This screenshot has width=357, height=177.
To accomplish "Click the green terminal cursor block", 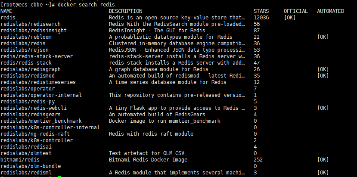I will point(59,176).
